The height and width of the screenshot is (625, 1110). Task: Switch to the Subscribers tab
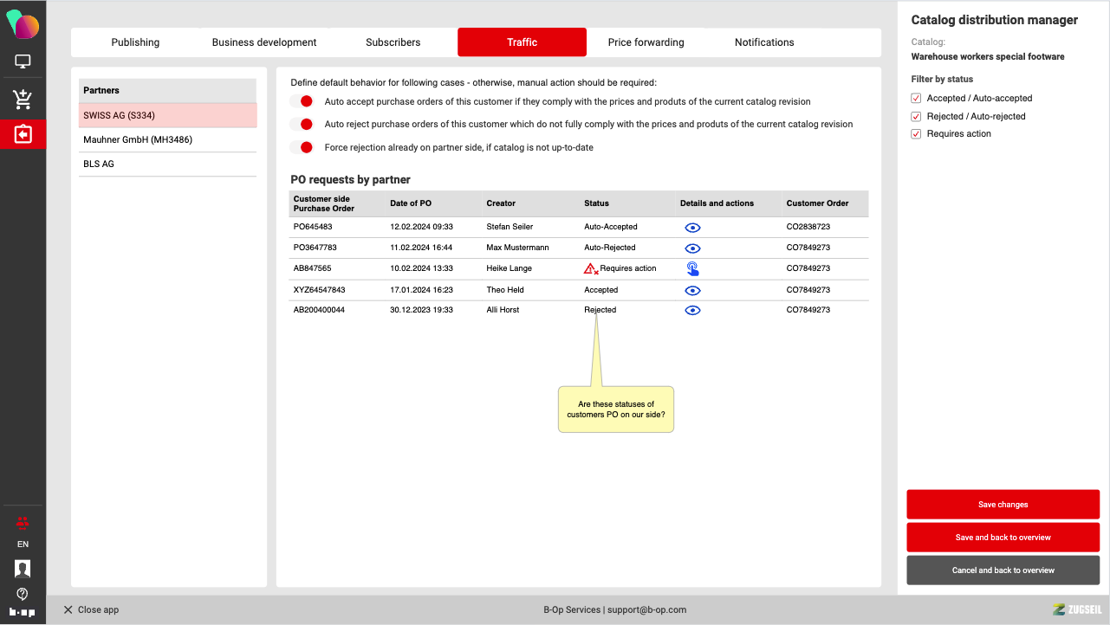[393, 42]
